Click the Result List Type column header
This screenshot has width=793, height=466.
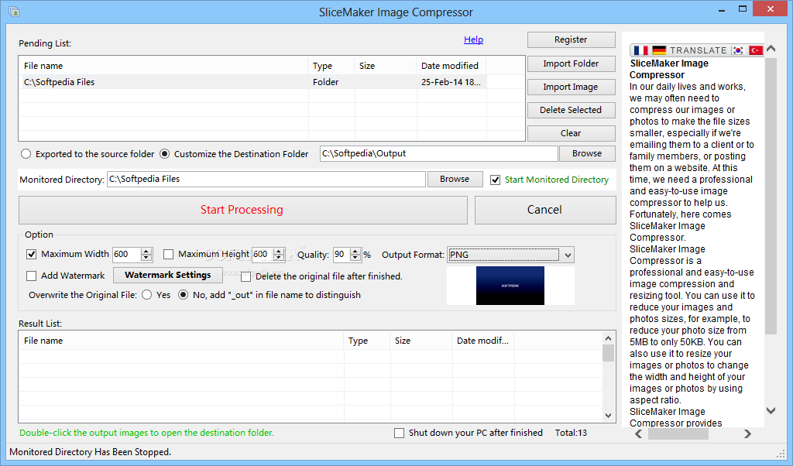coord(367,341)
